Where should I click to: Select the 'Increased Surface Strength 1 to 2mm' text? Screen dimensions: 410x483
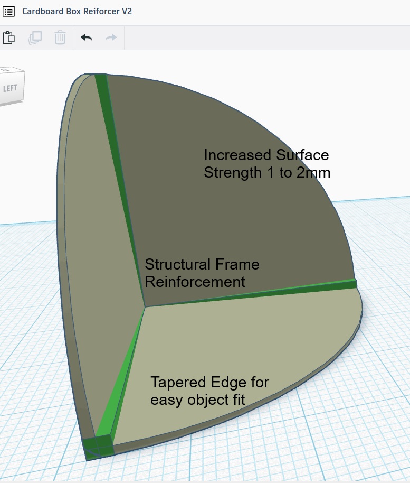coord(266,164)
